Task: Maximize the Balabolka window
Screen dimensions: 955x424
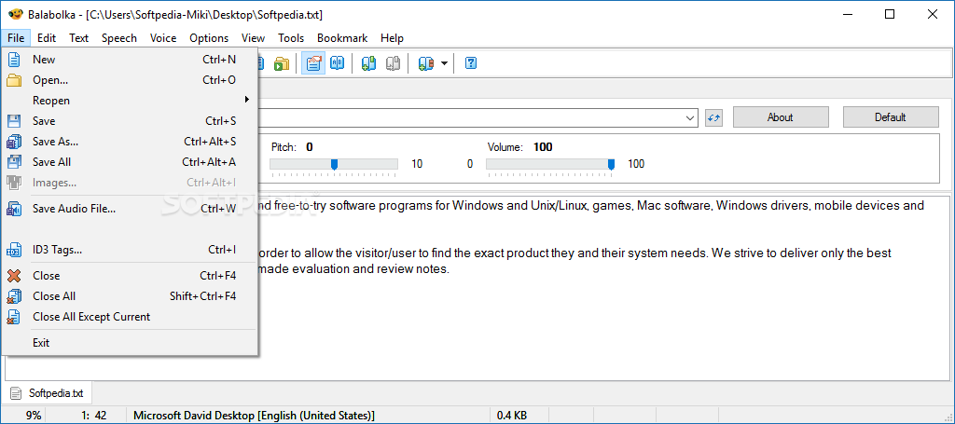Action: [x=890, y=15]
